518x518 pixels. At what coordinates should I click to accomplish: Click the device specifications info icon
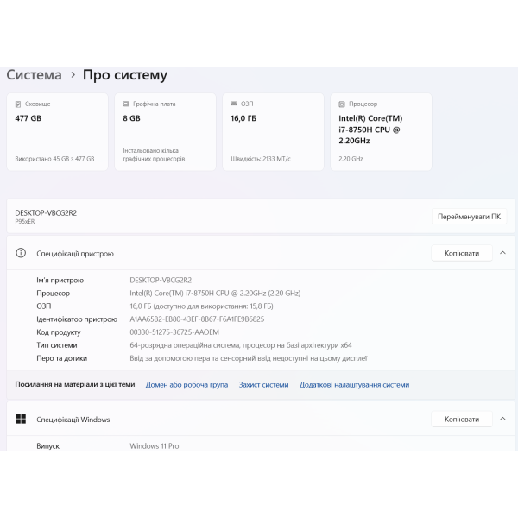tap(21, 253)
